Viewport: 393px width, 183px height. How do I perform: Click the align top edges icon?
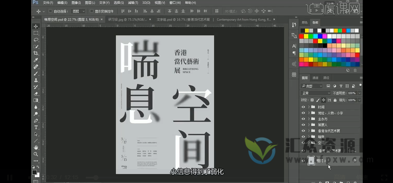coord(123,11)
